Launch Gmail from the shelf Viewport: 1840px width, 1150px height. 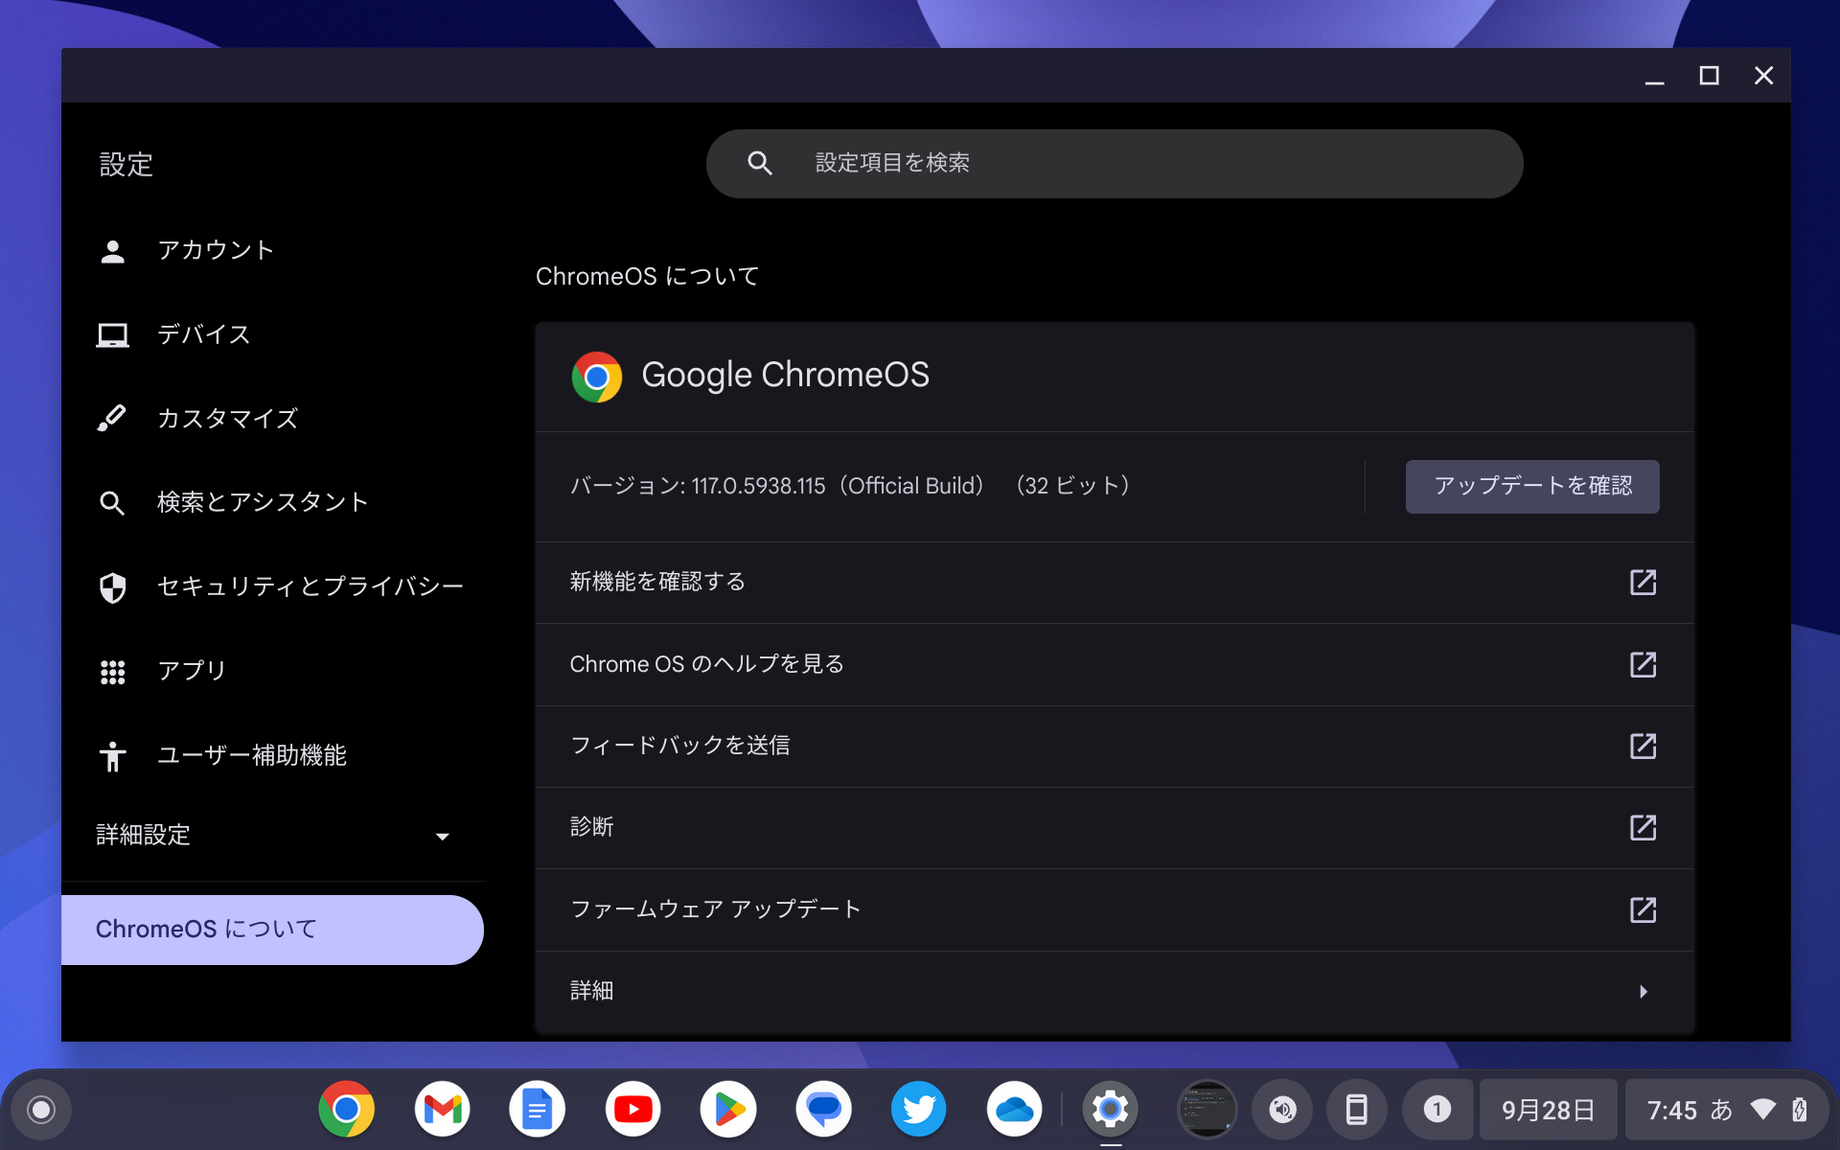pyautogui.click(x=442, y=1109)
